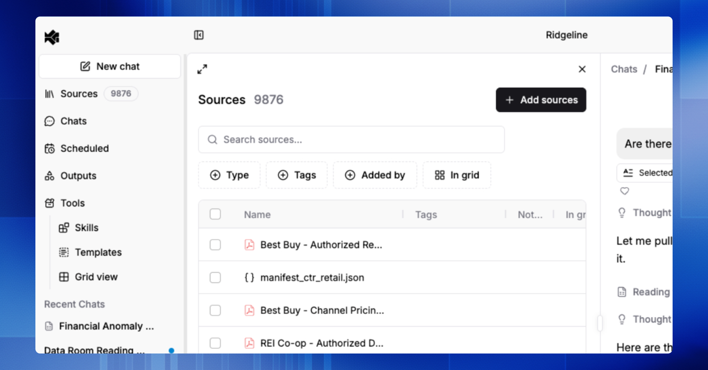Go to Templates under Tools
Screen dimensions: 708x370
click(x=98, y=252)
